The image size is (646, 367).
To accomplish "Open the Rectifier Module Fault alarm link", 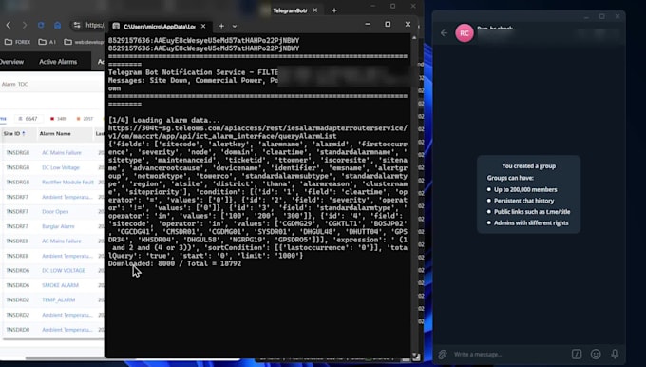I will [x=67, y=183].
